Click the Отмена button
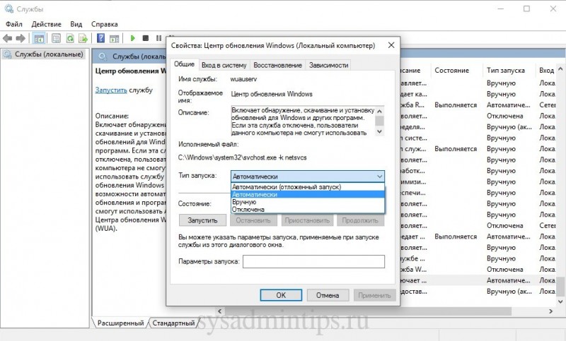Screen dimensions: 566x341 pyautogui.click(x=328, y=295)
